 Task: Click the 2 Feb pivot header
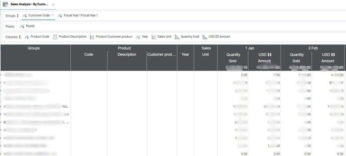(x=313, y=48)
